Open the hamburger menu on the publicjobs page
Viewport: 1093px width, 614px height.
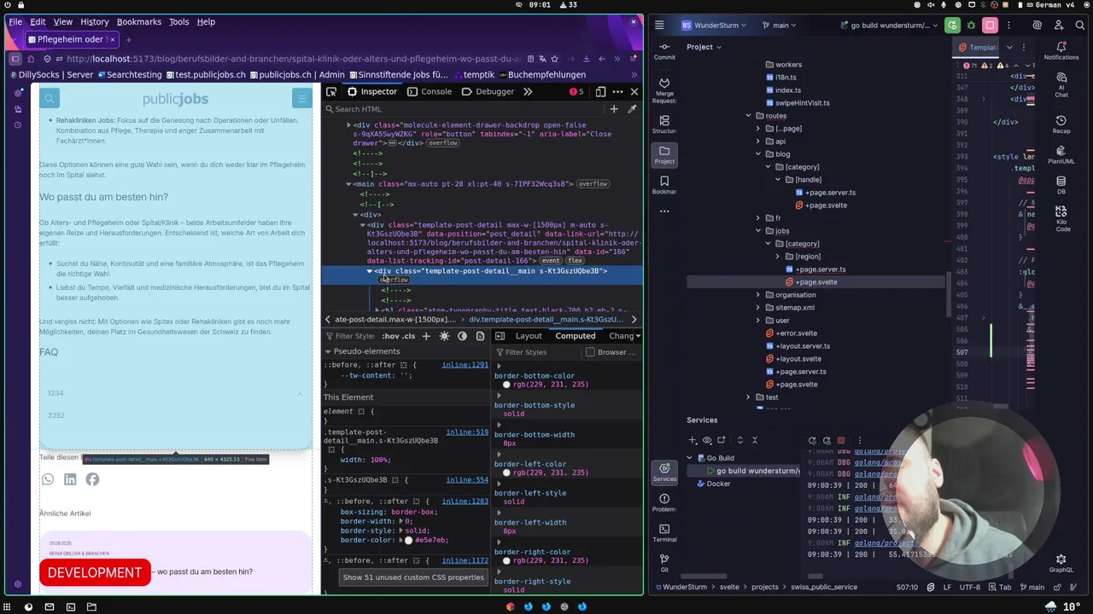click(x=301, y=99)
